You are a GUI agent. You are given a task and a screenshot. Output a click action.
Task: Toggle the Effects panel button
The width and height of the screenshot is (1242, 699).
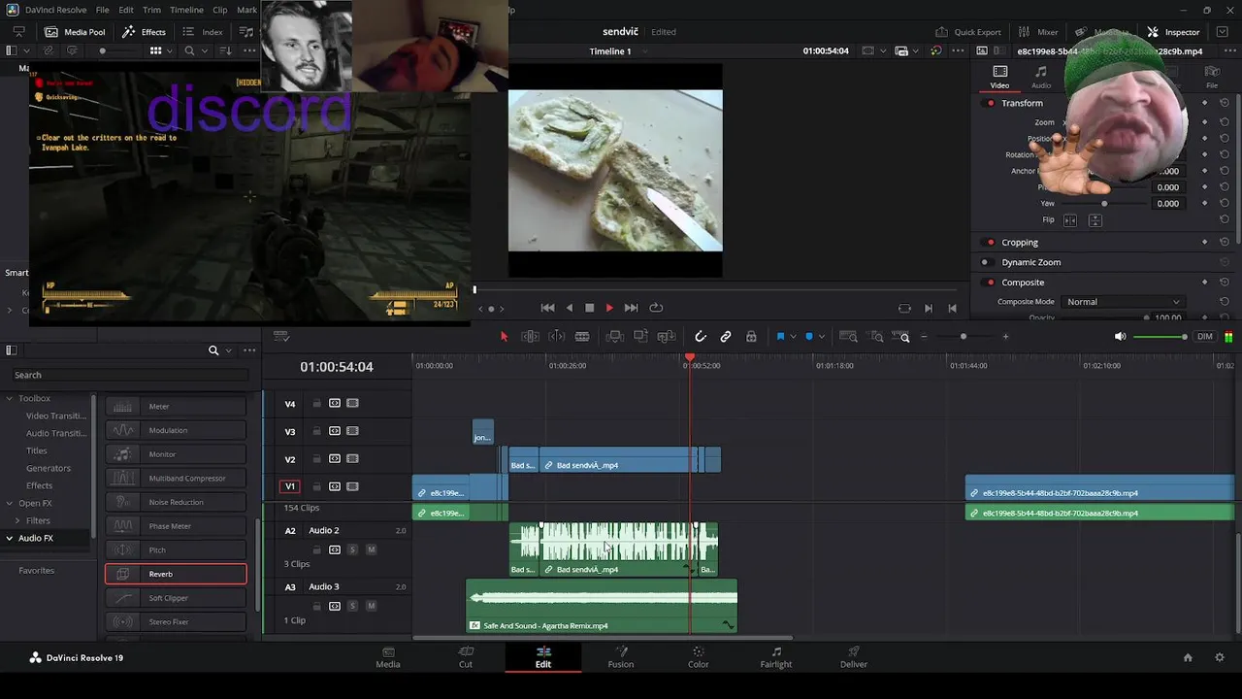[144, 32]
